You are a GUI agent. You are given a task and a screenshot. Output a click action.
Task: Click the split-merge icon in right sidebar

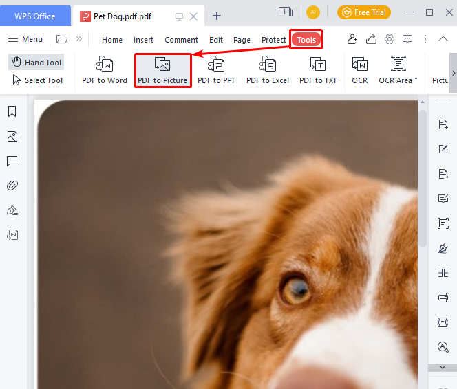443,273
